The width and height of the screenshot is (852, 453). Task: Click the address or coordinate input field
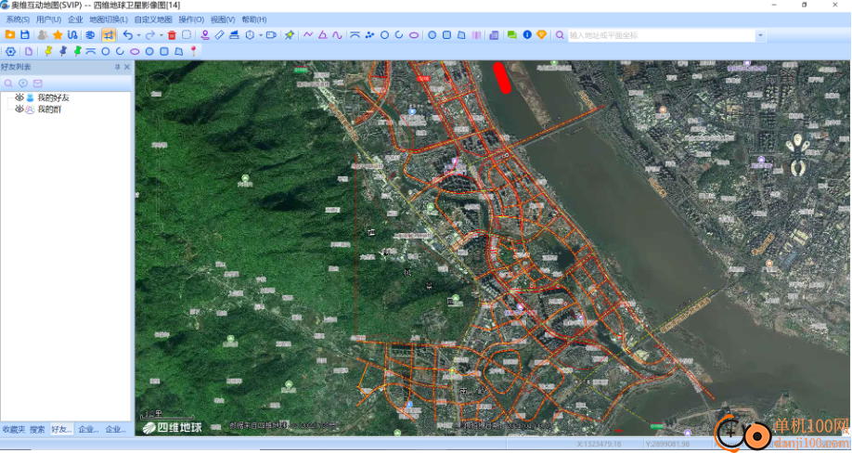662,35
